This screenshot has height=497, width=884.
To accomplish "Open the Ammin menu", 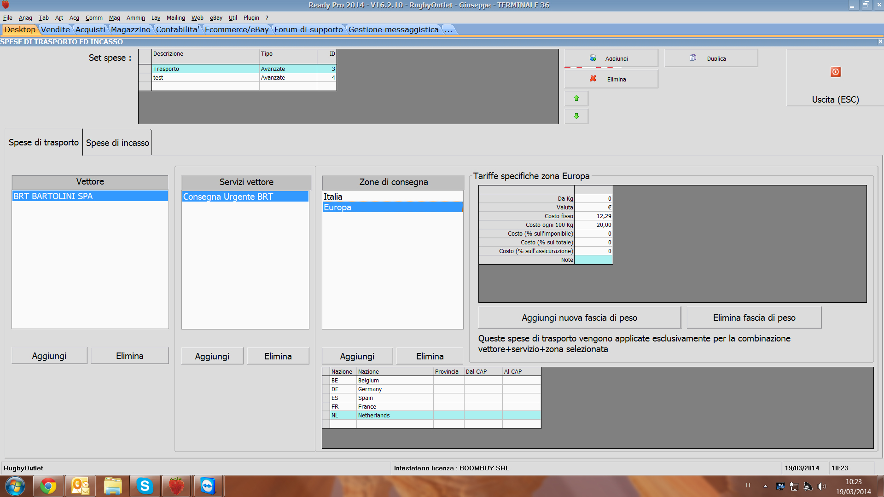I will point(136,18).
